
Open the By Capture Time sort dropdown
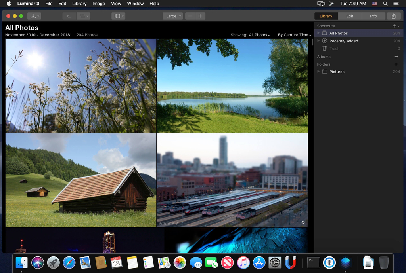tap(294, 35)
